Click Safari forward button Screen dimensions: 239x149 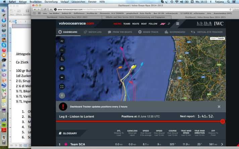(x=39, y=9)
